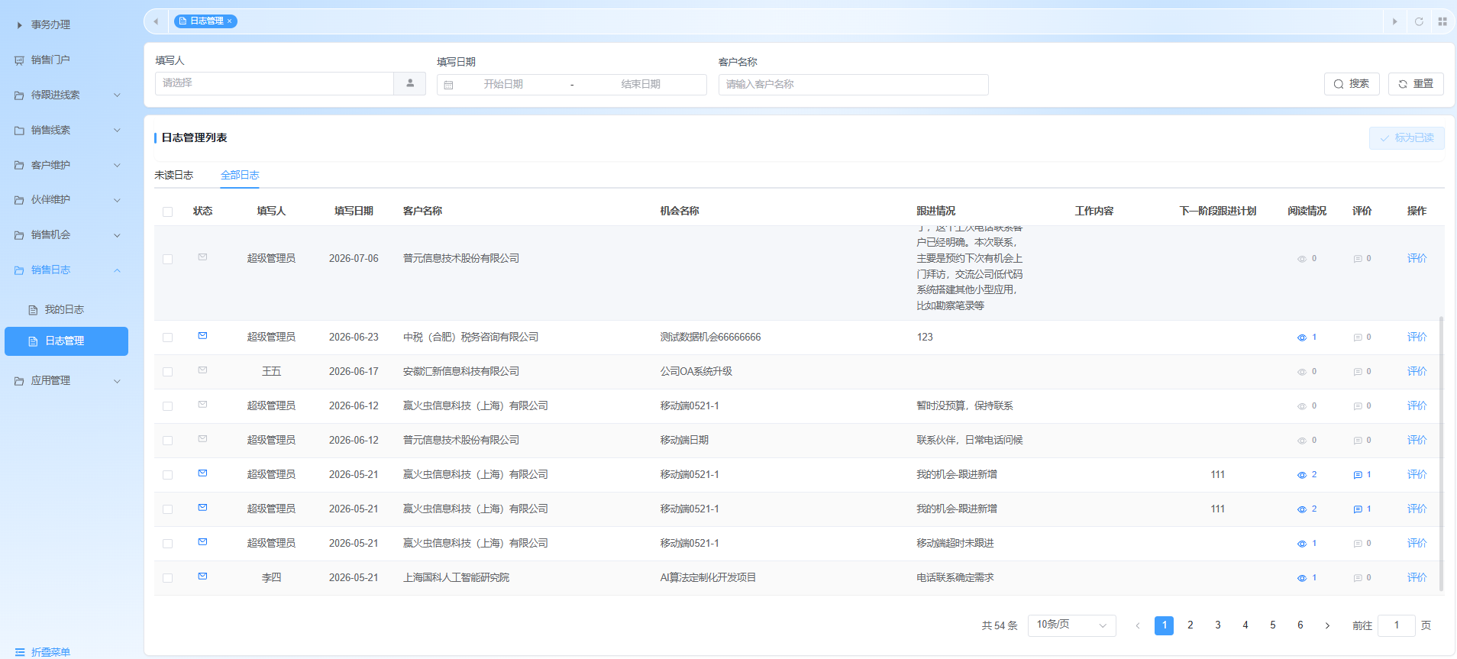Click comment icon in 移动端日期 row
1457x659 pixels.
coord(1358,441)
